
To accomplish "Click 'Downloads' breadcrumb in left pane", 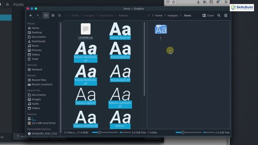I will (106, 15).
